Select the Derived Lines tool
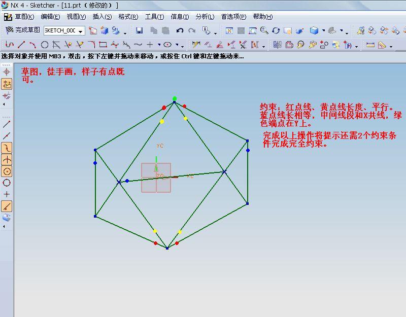 click(56, 45)
